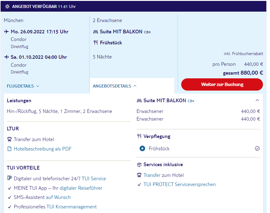Open the digitaler Reiseführer link
The height and width of the screenshot is (213, 270).
[81, 188]
